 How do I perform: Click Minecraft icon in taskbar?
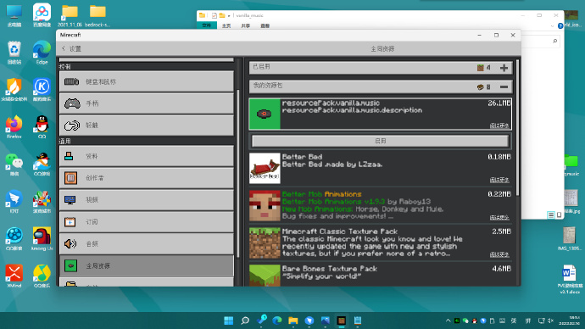[342, 321]
